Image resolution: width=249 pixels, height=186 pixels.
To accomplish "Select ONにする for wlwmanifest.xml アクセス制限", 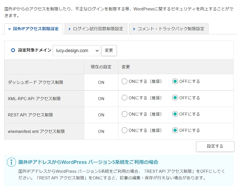I will click(124, 130).
